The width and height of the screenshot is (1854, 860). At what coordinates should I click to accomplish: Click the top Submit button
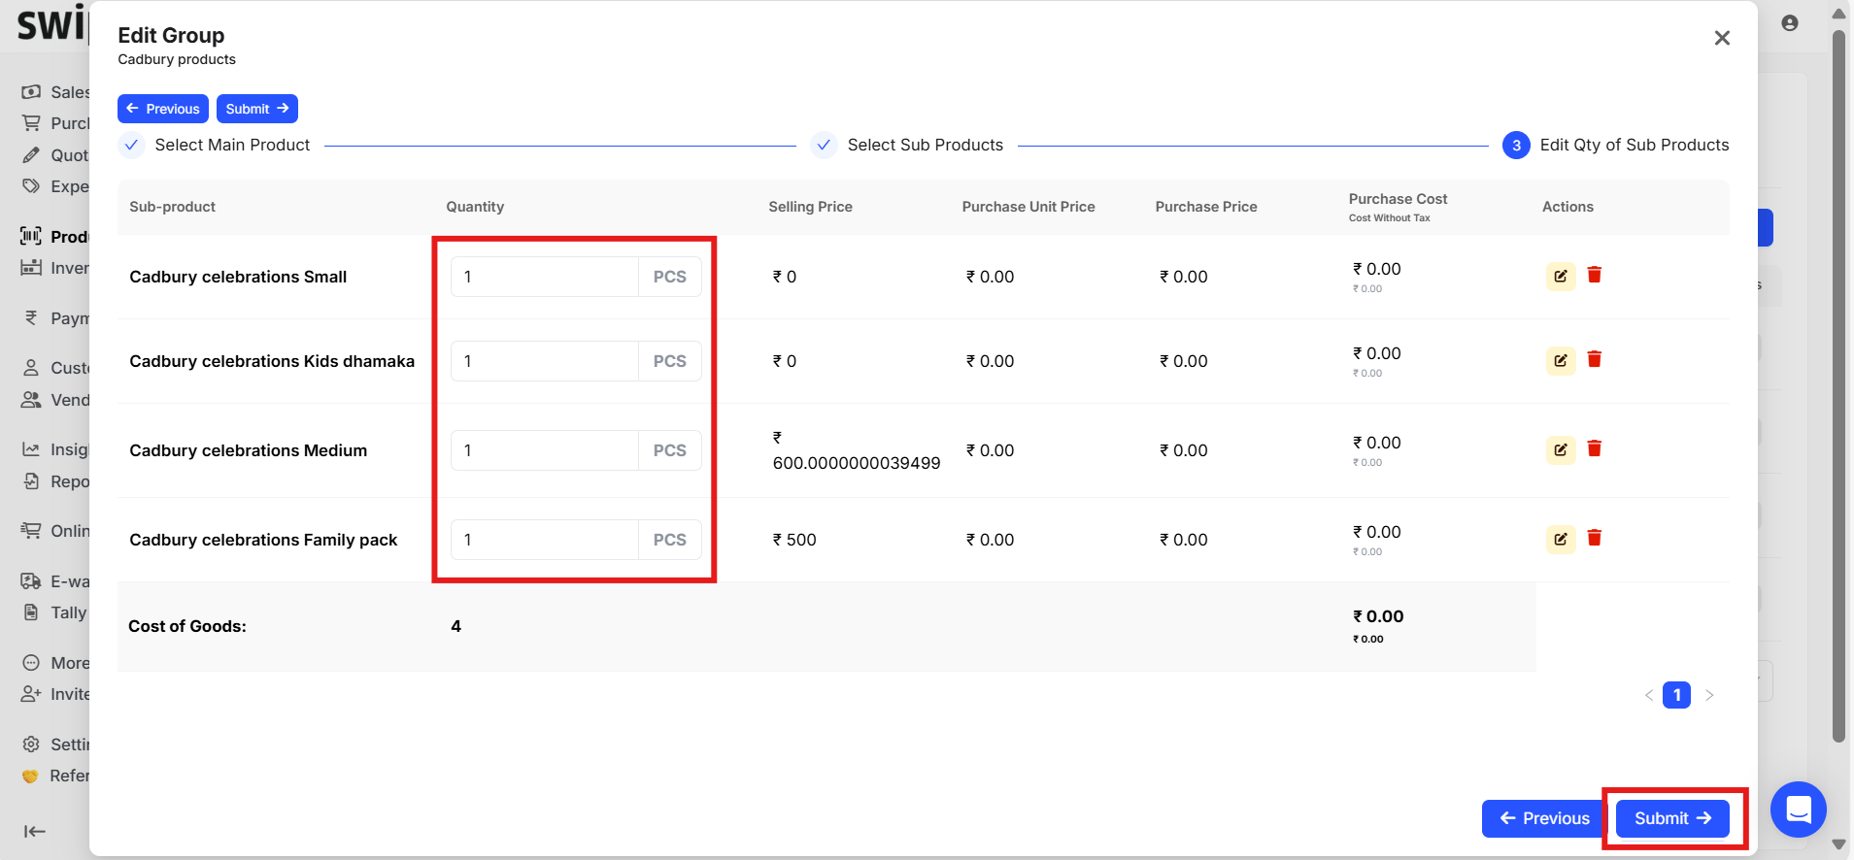coord(257,109)
